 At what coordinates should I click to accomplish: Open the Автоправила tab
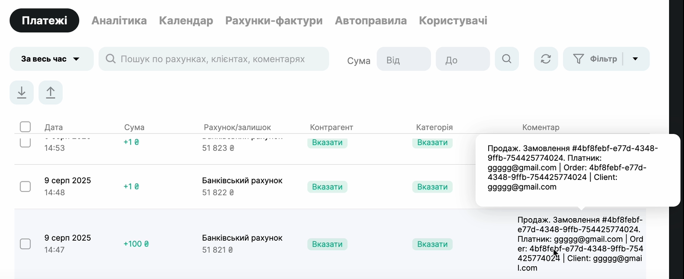click(x=371, y=21)
